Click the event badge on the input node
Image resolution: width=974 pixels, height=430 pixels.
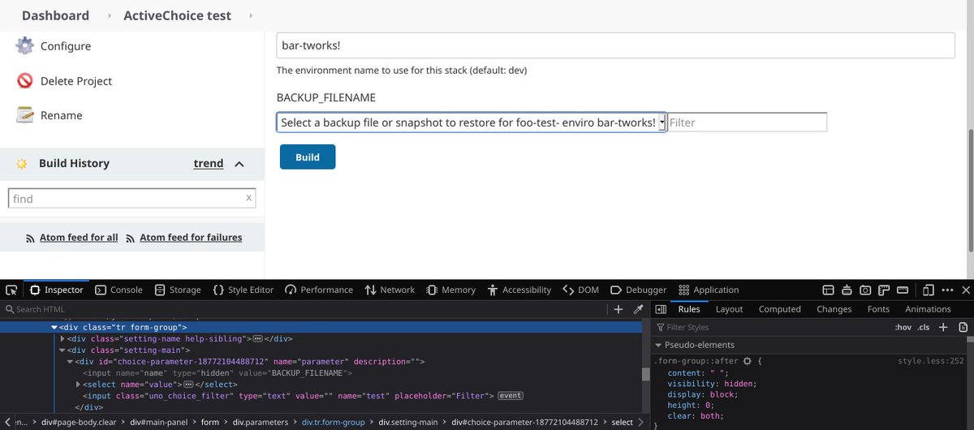511,395
